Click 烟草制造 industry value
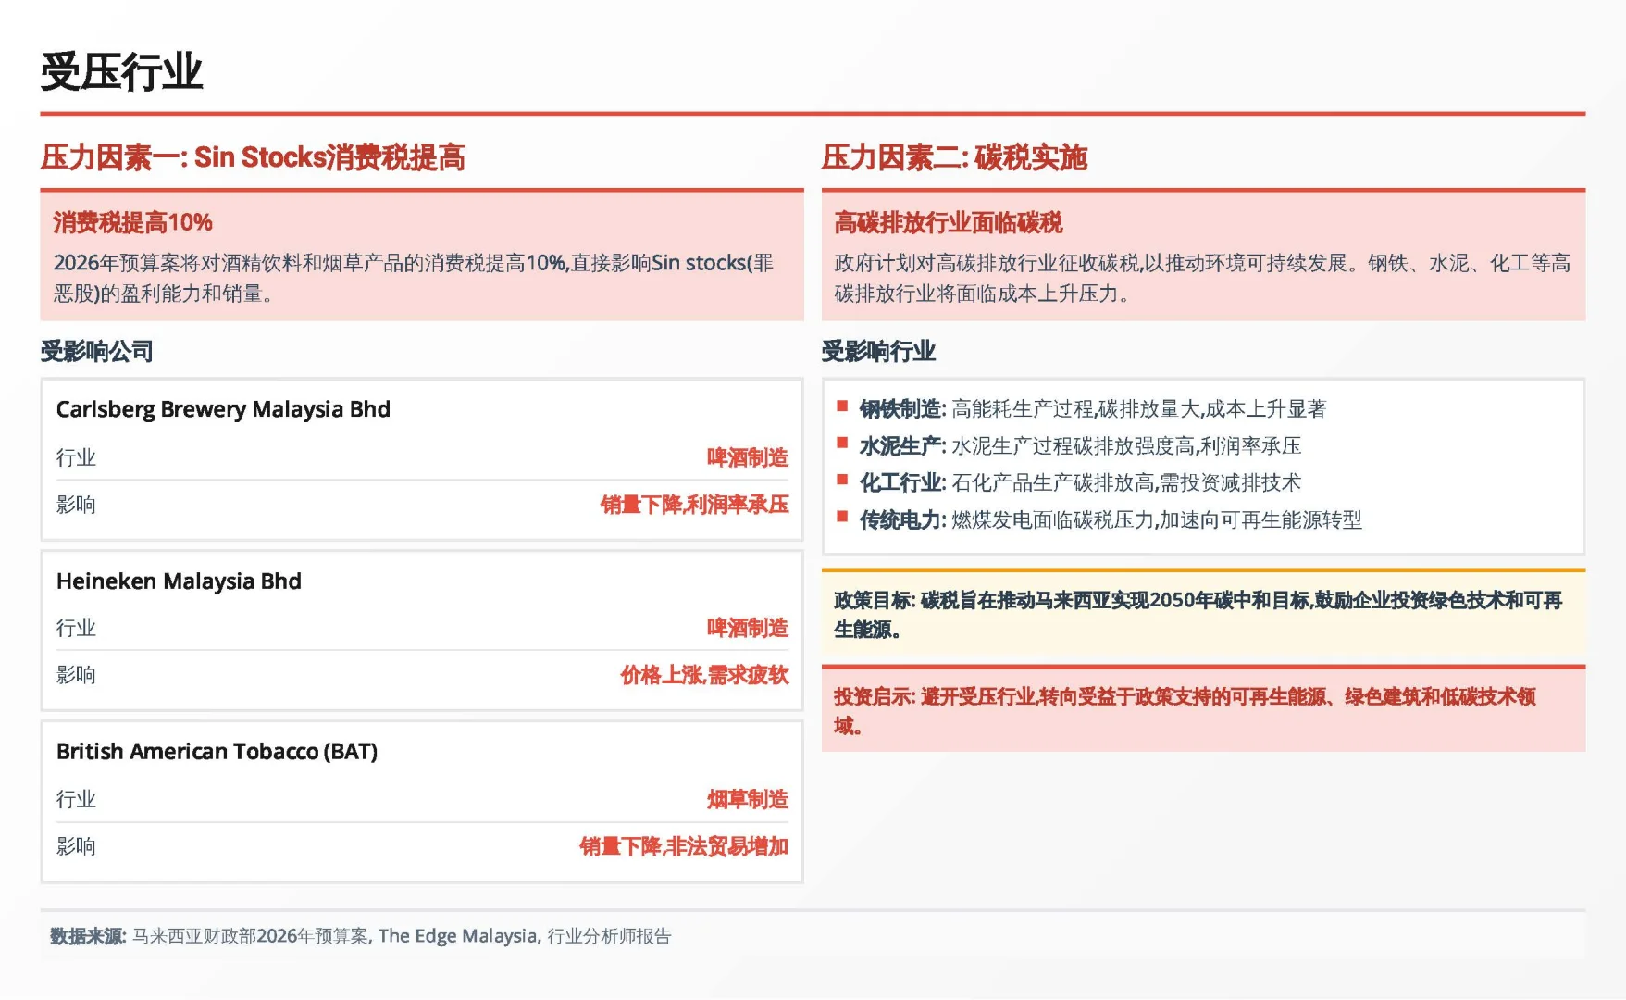The image size is (1626, 1000). coord(748,799)
